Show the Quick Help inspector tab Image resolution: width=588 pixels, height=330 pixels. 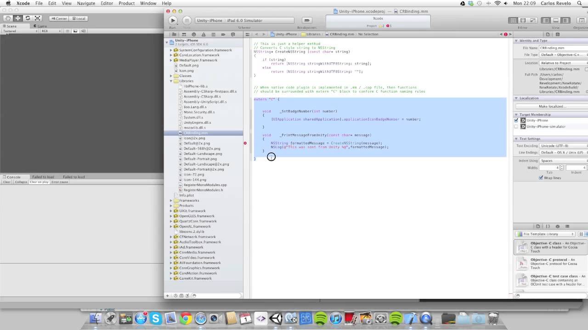pos(558,34)
